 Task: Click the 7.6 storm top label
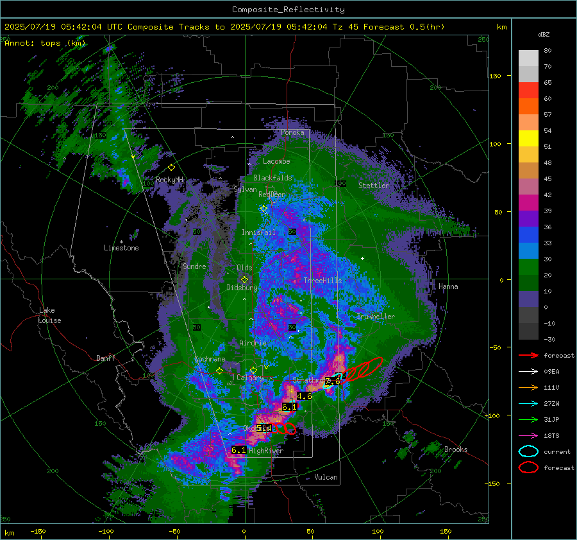point(333,381)
